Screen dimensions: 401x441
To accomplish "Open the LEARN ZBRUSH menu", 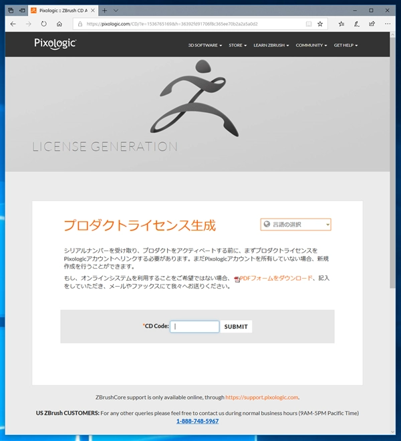I will [x=271, y=45].
